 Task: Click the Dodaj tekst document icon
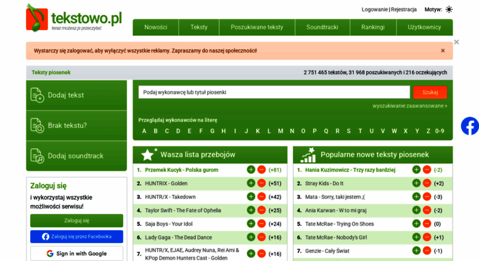(x=37, y=95)
